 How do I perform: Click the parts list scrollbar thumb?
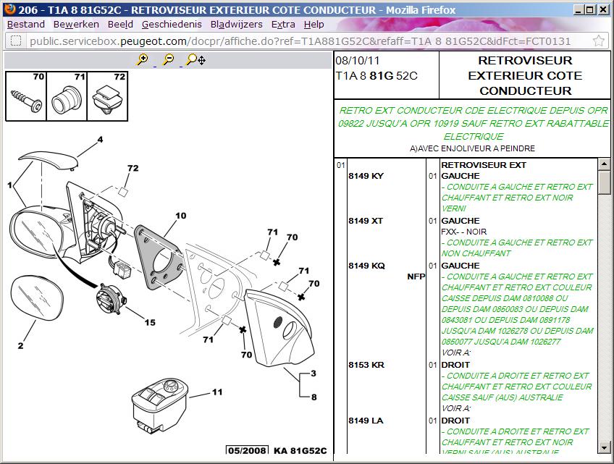click(604, 182)
